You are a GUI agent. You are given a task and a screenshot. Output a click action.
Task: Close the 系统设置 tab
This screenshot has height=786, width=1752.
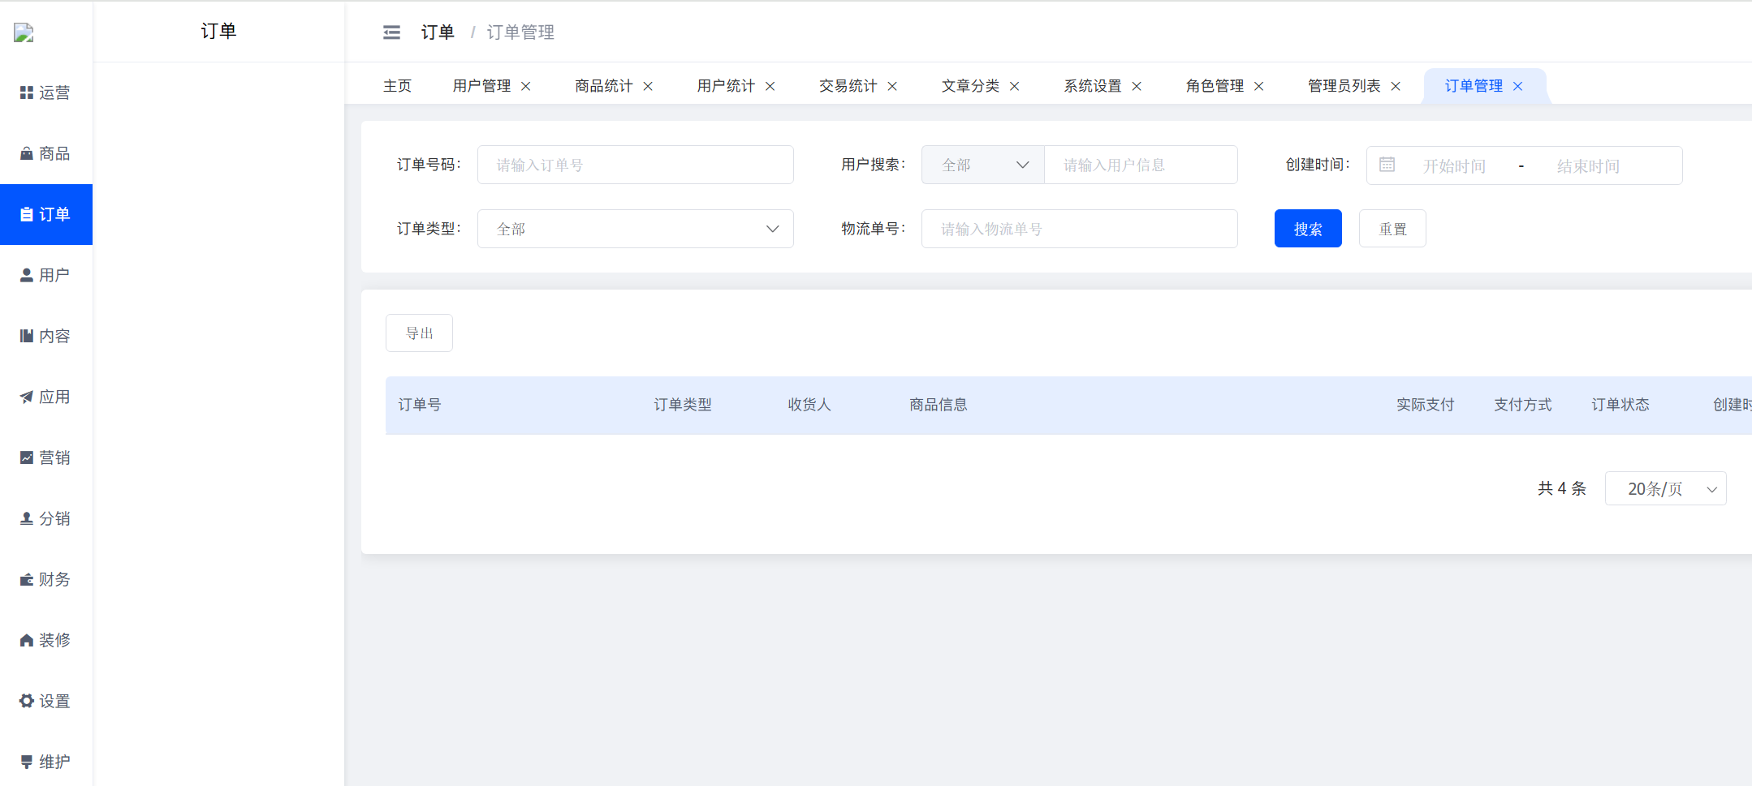tap(1137, 87)
